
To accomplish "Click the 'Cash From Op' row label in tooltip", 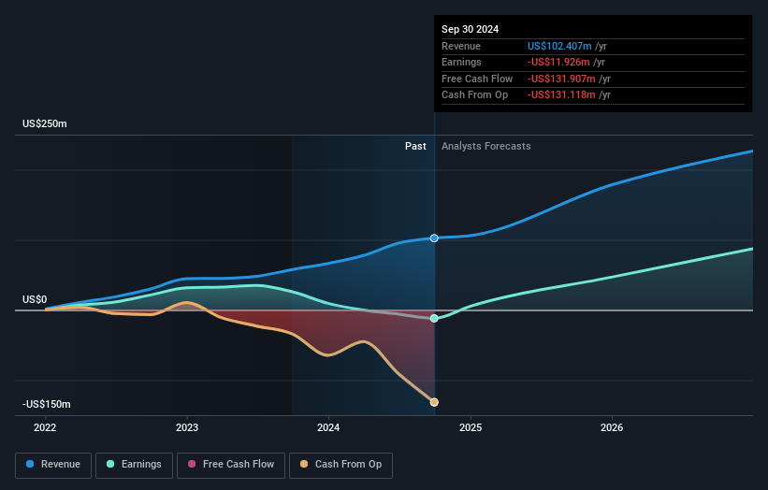I will pos(474,95).
